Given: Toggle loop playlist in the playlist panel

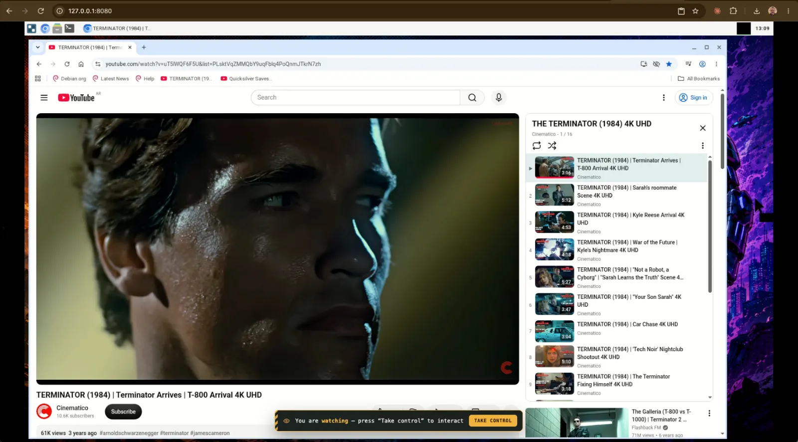Looking at the screenshot, I should point(537,146).
